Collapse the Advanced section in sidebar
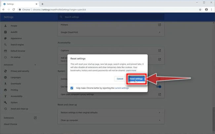The height and width of the screenshot is (134, 215). click(x=35, y=65)
